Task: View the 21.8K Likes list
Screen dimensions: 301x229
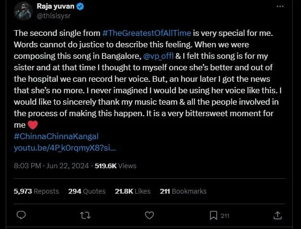Action: pyautogui.click(x=133, y=191)
